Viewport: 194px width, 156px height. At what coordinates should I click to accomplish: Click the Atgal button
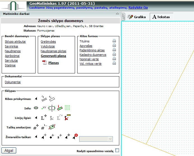tap(9, 150)
